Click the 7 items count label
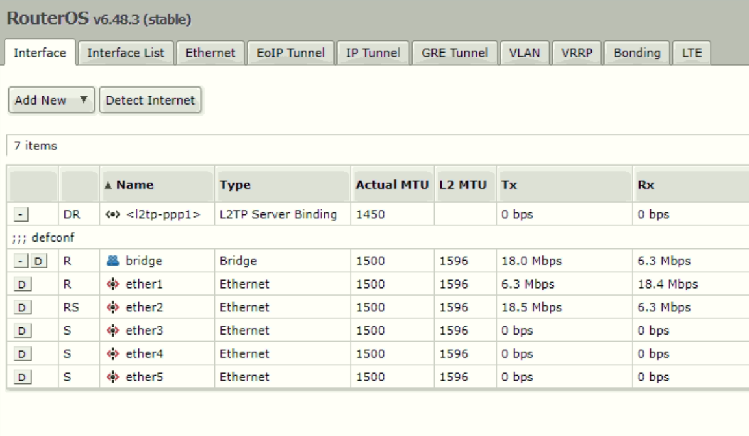 pos(35,146)
